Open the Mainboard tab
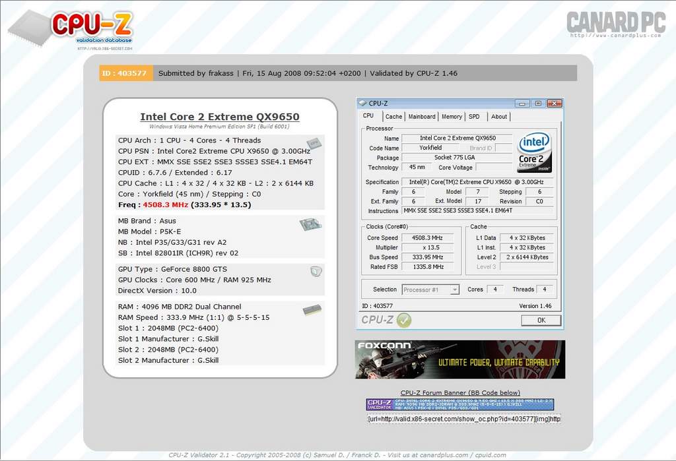 coord(422,116)
